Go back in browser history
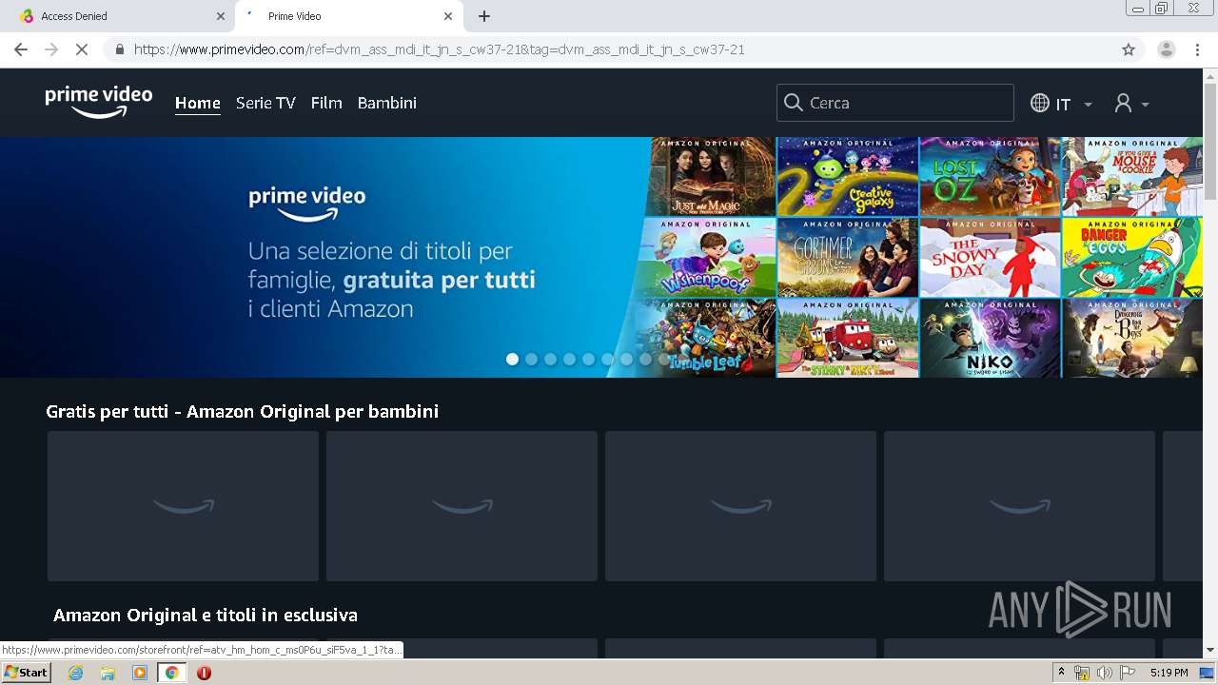 tap(21, 49)
